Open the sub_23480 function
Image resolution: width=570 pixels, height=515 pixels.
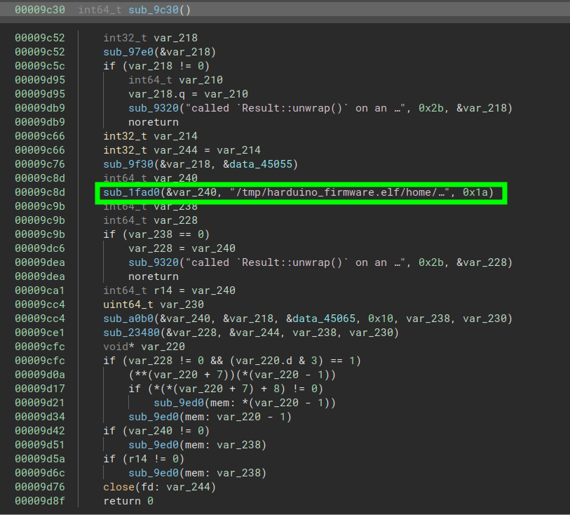[131, 333]
